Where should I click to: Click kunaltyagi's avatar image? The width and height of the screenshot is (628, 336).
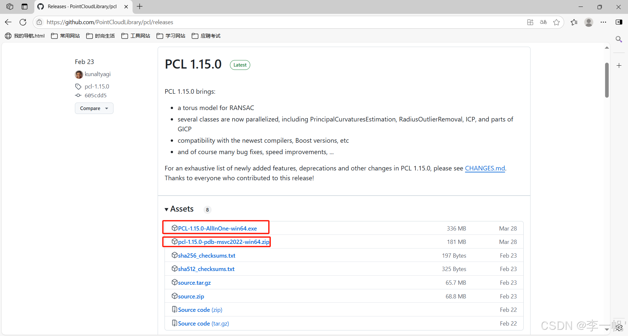tap(79, 74)
